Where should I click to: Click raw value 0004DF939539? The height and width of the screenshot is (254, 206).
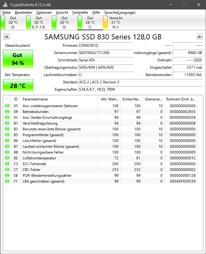click(x=183, y=181)
